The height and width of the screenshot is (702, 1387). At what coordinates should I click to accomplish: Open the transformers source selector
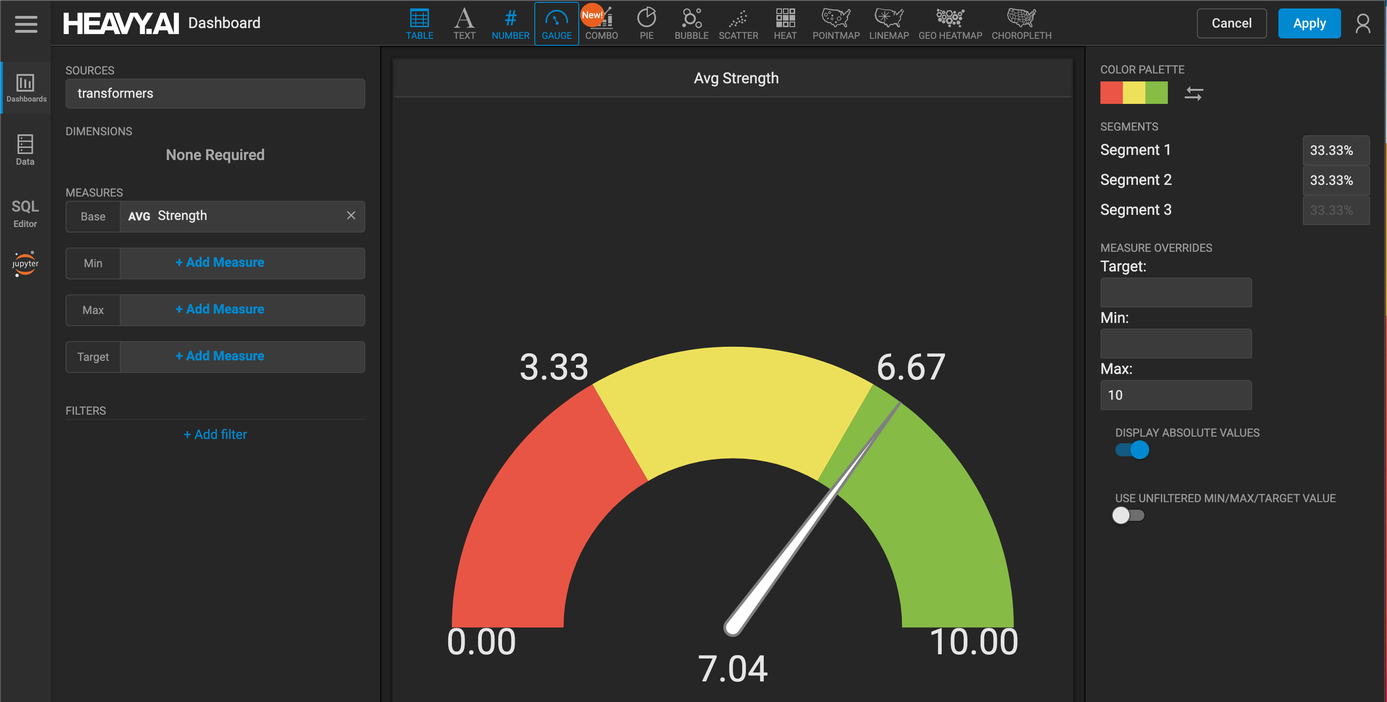[x=215, y=94]
